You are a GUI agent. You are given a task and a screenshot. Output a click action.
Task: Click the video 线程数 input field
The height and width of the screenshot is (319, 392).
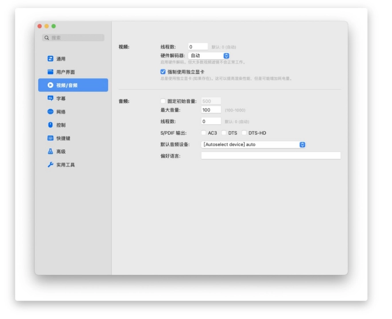[198, 46]
